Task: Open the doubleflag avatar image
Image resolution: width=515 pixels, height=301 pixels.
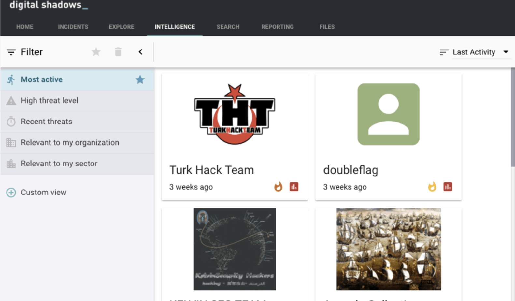Action: (x=388, y=114)
